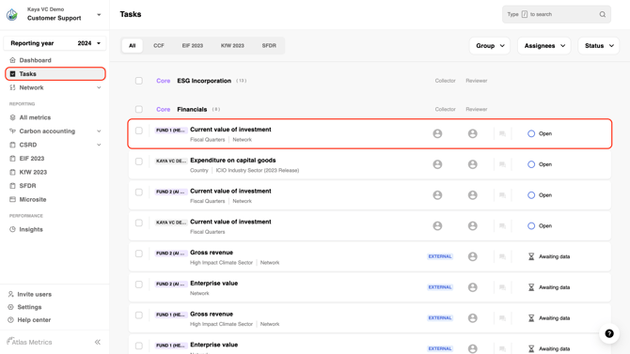630x354 pixels.
Task: Open comments for Fund 2 Enterprise value
Action: (x=502, y=287)
